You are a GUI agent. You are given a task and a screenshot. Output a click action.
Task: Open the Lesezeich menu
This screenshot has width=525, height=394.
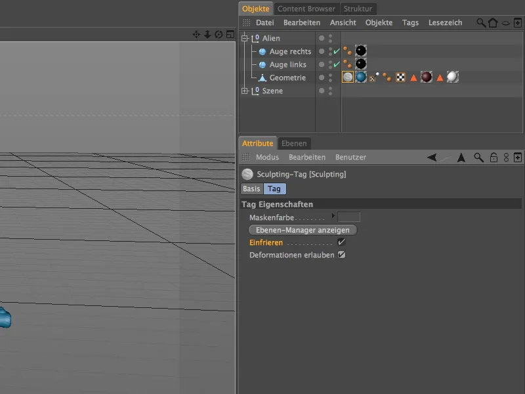click(x=445, y=23)
